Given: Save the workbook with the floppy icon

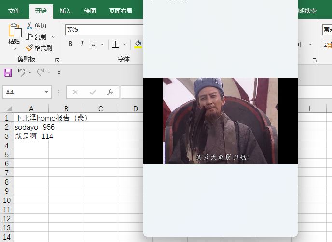Looking at the screenshot, I should tap(8, 73).
